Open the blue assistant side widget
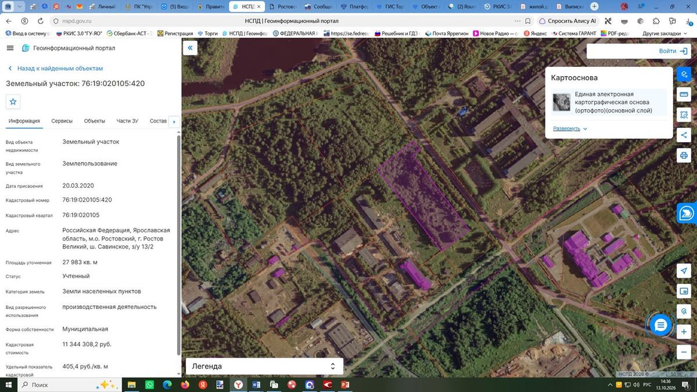697x392 pixels. 687,213
